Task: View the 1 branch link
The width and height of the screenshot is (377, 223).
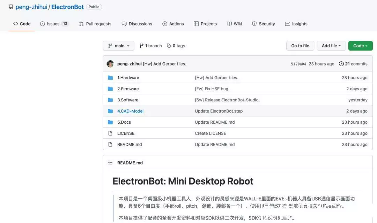Action: click(151, 46)
